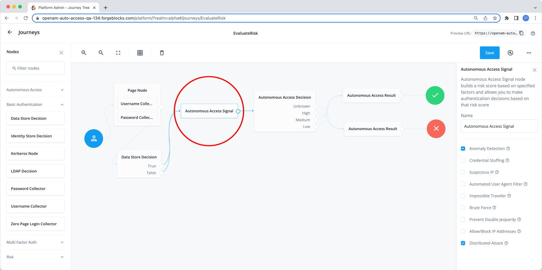Show help for Impossible Traveler
The height and width of the screenshot is (270, 542).
(509, 196)
